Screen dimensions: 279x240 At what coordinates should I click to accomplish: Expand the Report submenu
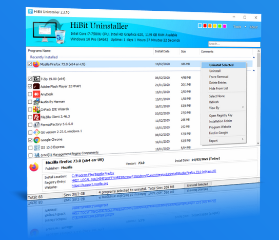tap(243, 139)
